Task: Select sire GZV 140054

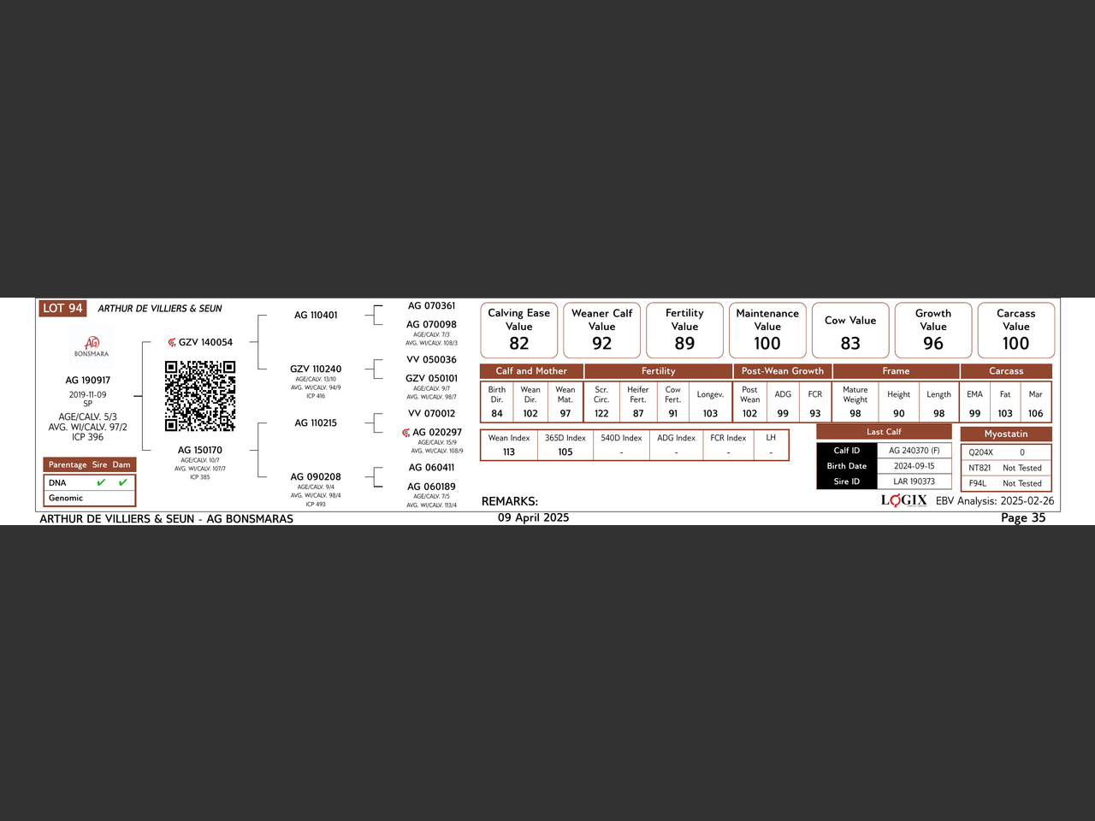Action: pyautogui.click(x=205, y=342)
